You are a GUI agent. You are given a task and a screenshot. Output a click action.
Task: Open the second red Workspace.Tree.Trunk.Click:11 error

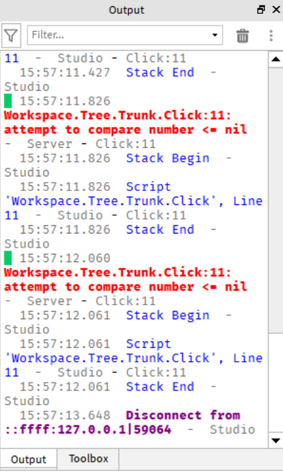click(x=126, y=279)
